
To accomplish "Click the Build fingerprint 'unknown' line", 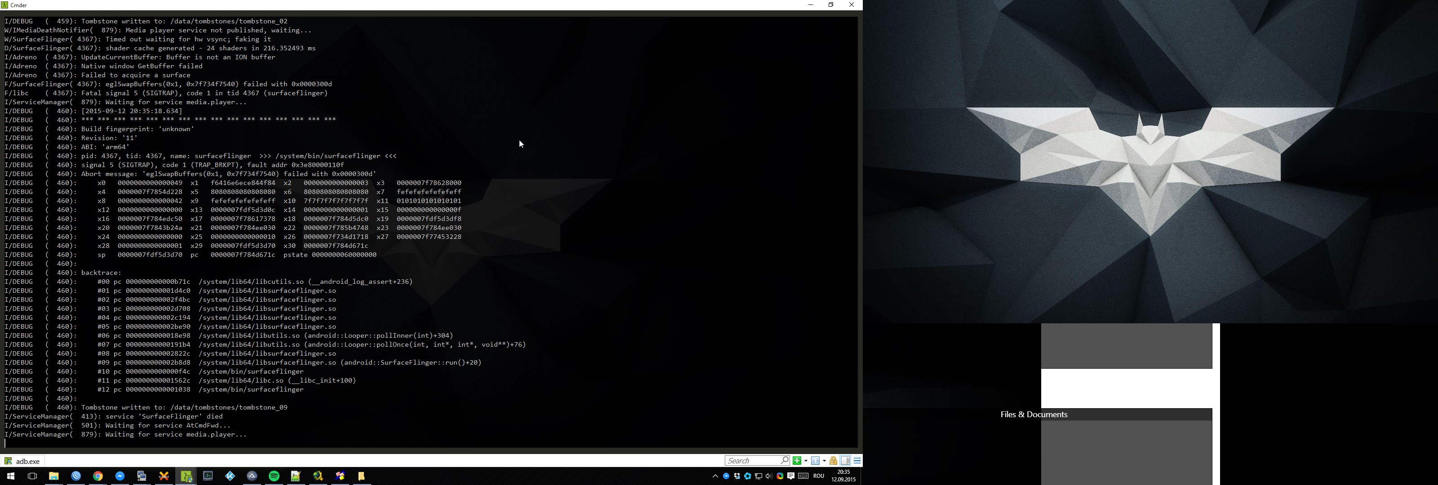I will point(99,129).
